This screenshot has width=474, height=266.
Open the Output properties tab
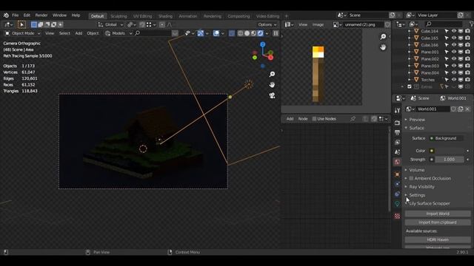tap(397, 132)
